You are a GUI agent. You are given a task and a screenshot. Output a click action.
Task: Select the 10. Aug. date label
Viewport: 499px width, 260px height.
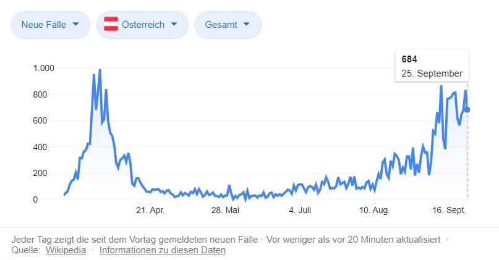375,211
